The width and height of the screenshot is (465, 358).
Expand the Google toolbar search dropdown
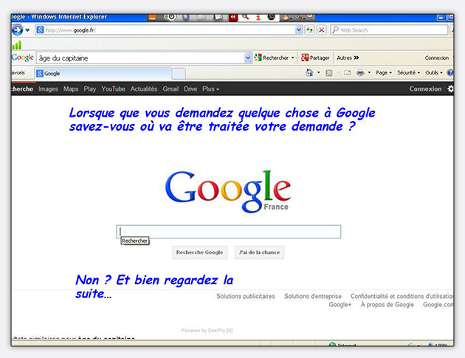[248, 58]
